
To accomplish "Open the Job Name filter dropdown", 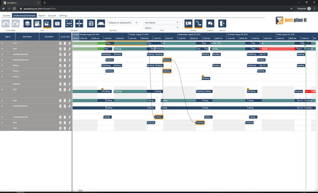I will pos(162,22).
